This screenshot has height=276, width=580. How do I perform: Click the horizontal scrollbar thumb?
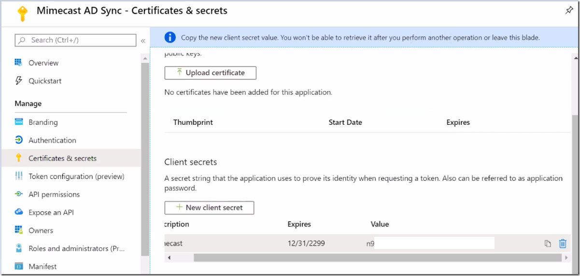[x=377, y=258]
